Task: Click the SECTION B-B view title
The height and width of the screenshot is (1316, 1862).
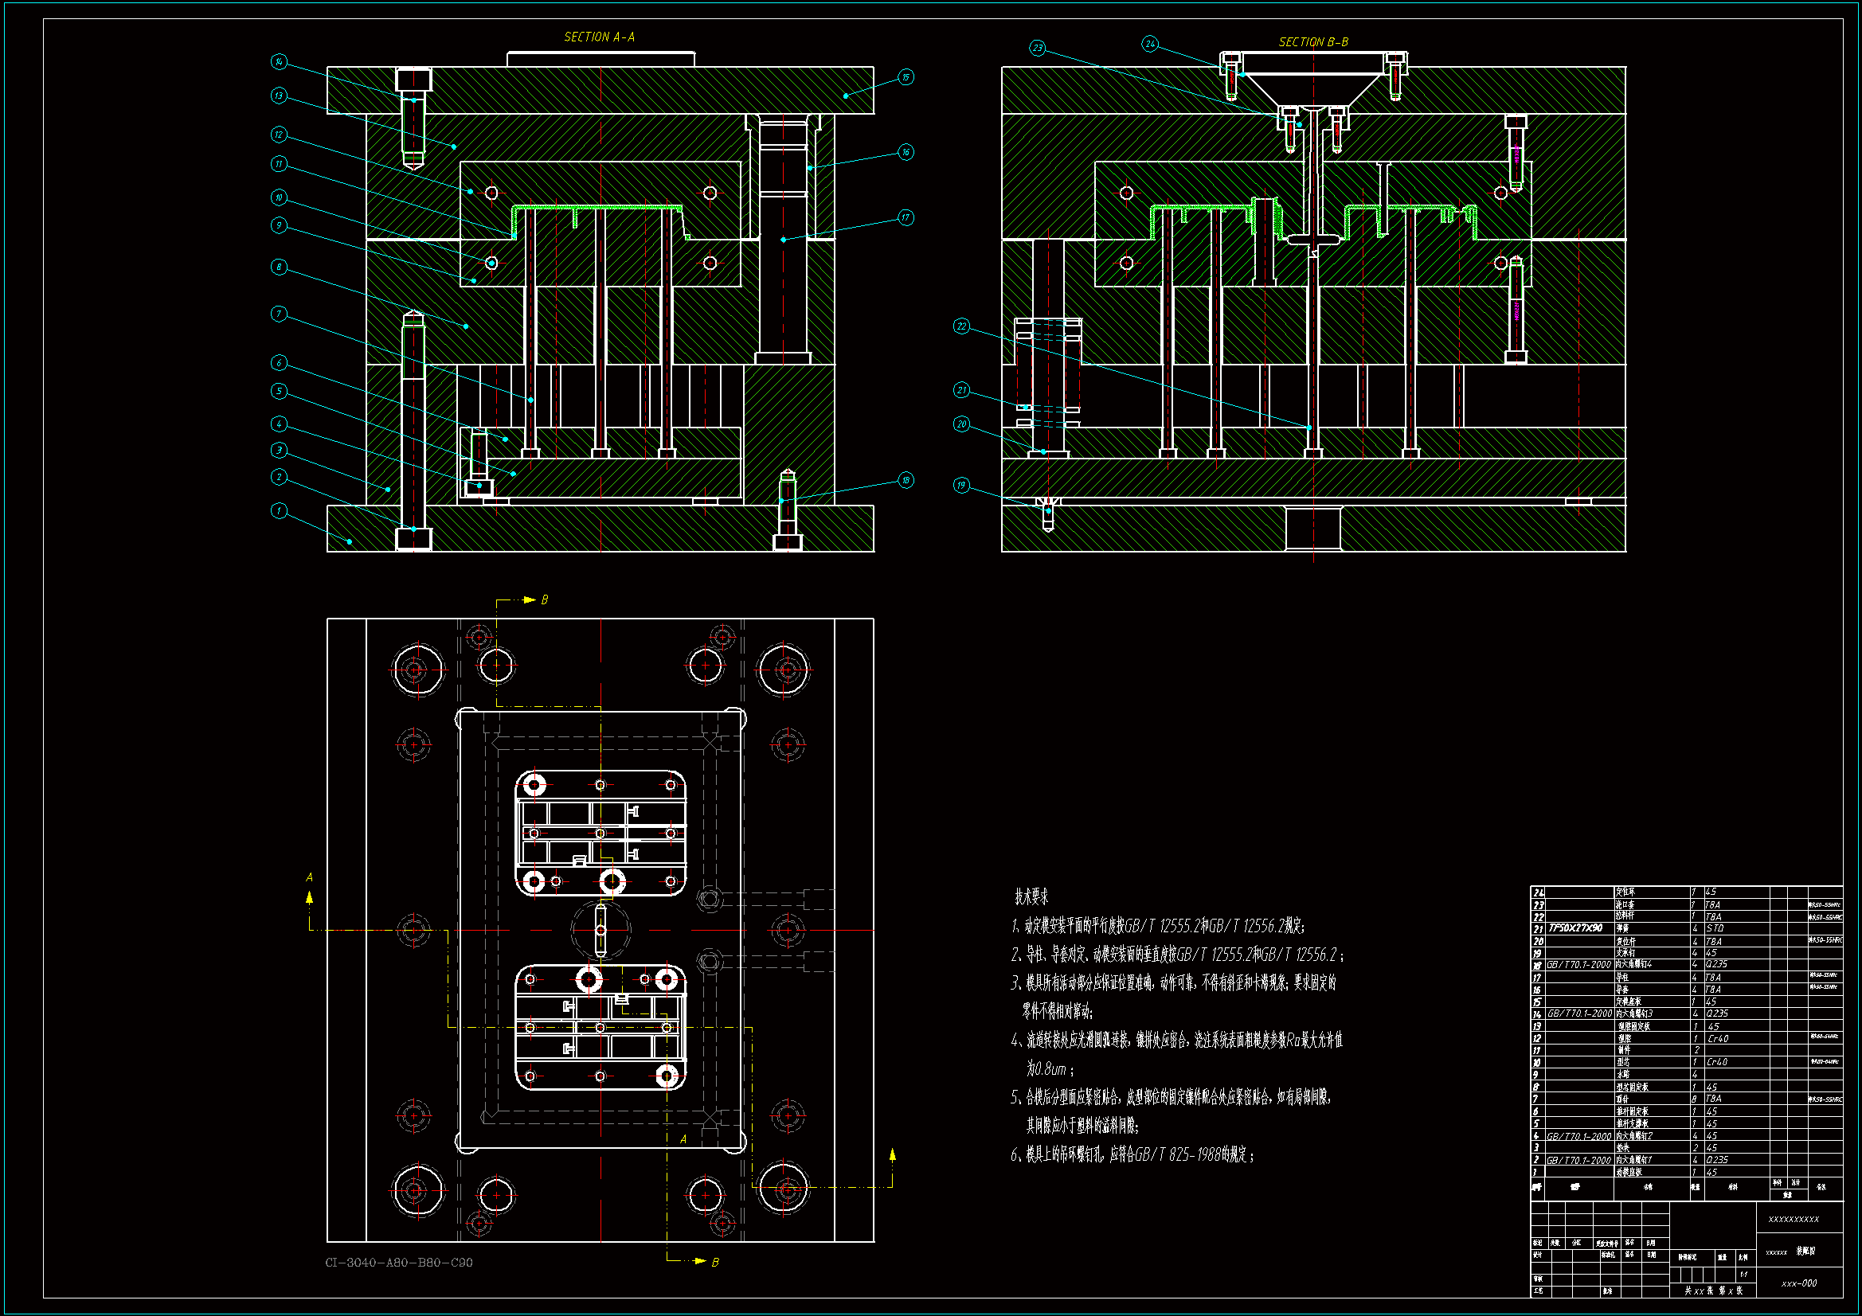Action: pos(1313,41)
